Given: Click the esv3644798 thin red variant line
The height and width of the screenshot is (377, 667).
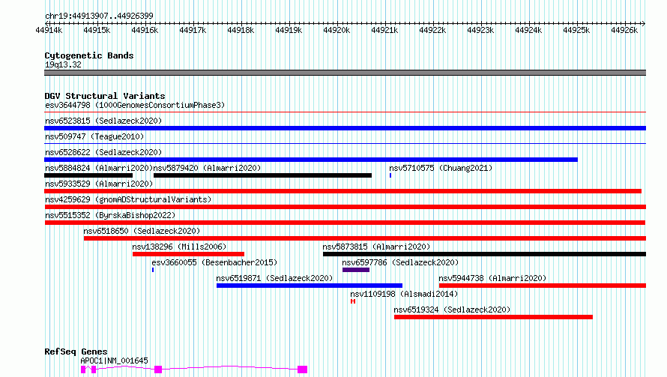Looking at the screenshot, I should tap(345, 112).
